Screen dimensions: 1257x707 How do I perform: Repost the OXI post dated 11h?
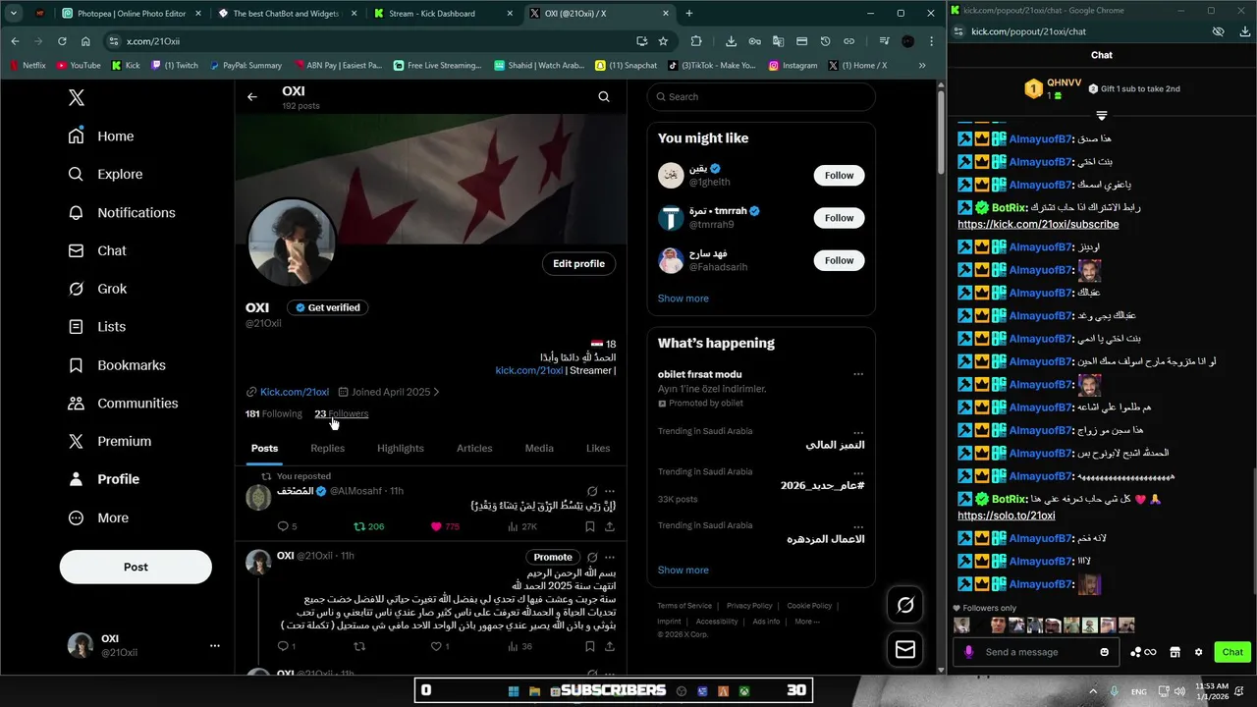coord(359,646)
